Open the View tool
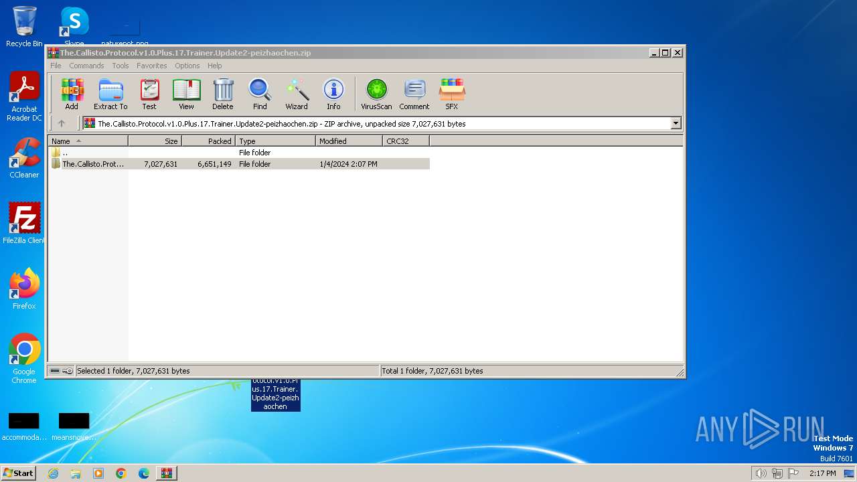This screenshot has height=482, width=857. coord(186,94)
